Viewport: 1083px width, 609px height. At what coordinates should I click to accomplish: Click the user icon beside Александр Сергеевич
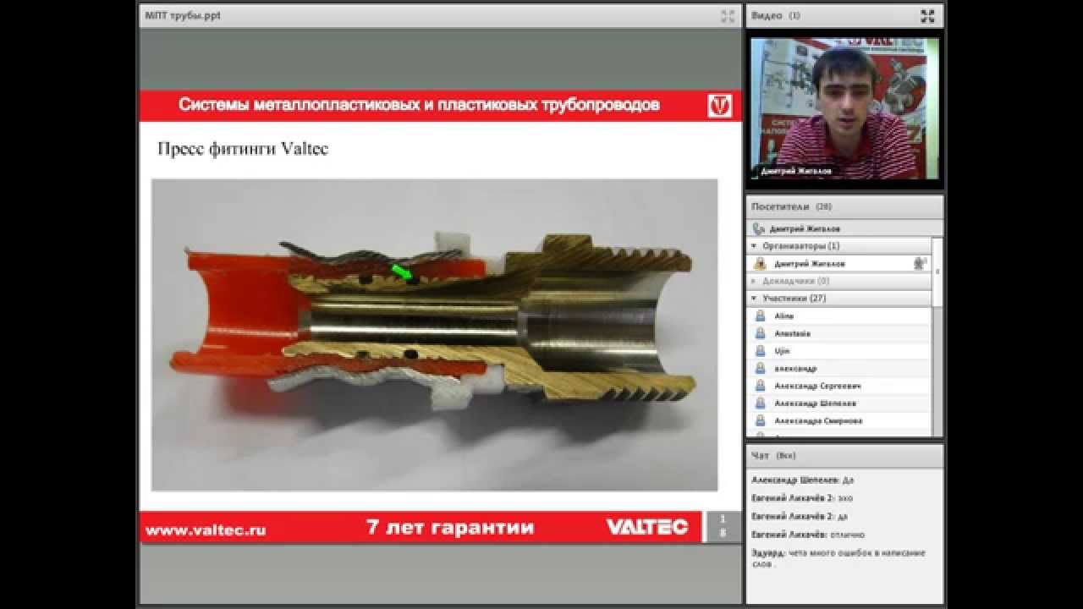tap(760, 386)
